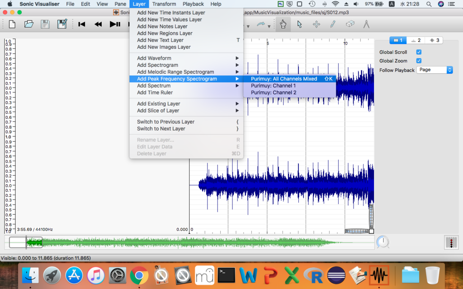Toggle the Global Scroll checkbox
The height and width of the screenshot is (289, 463).
tap(419, 52)
